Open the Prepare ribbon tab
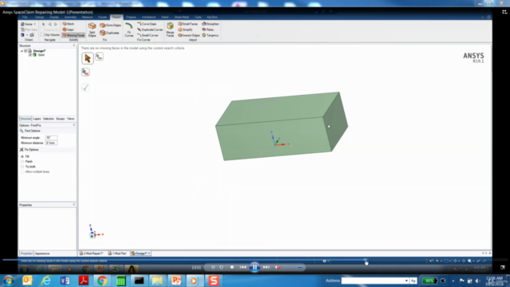 (x=131, y=17)
